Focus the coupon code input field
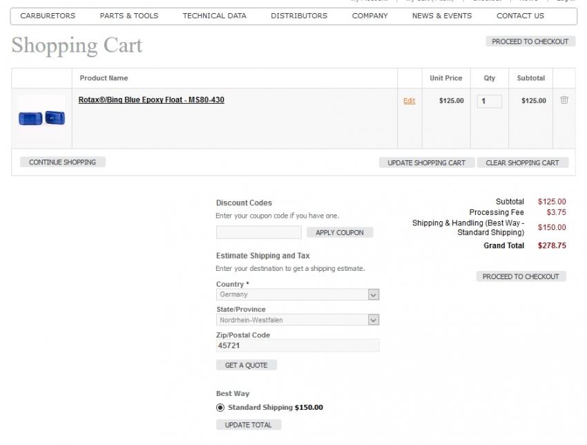Image resolution: width=587 pixels, height=445 pixels. coord(259,232)
